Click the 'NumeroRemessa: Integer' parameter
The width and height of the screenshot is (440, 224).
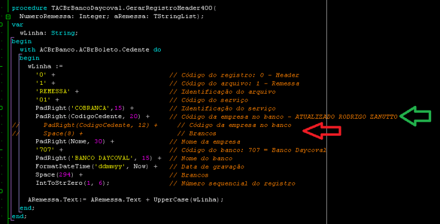click(x=63, y=16)
